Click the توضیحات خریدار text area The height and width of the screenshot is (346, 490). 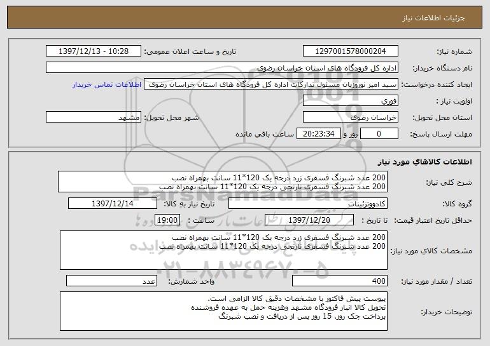tap(223, 311)
